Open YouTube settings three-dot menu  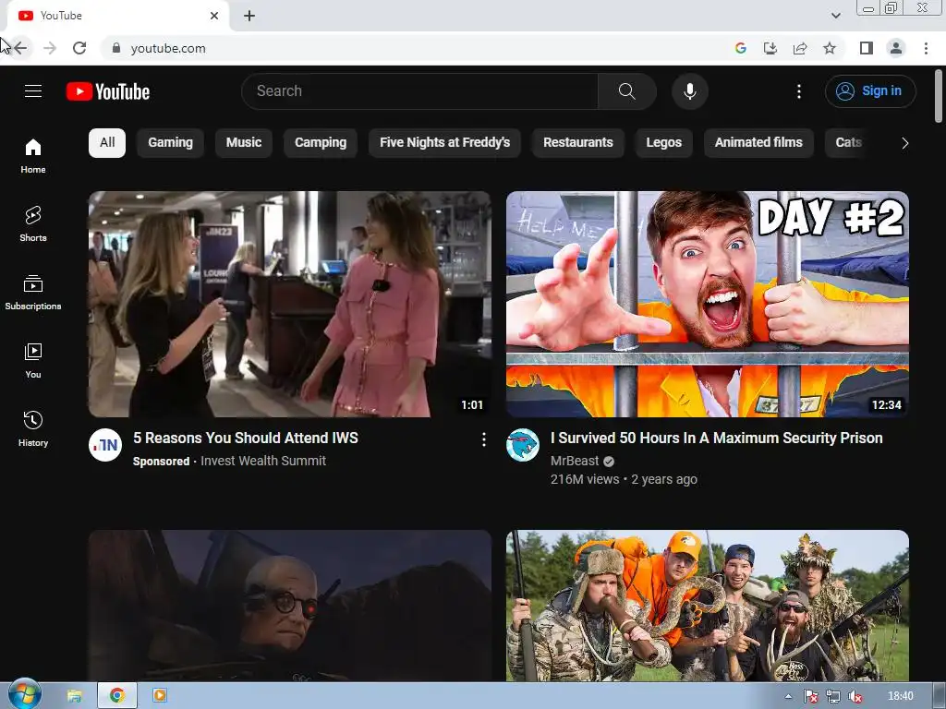coord(799,91)
